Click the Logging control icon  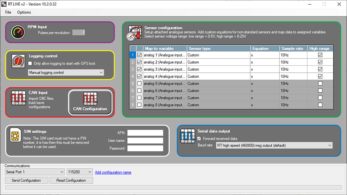[18, 62]
